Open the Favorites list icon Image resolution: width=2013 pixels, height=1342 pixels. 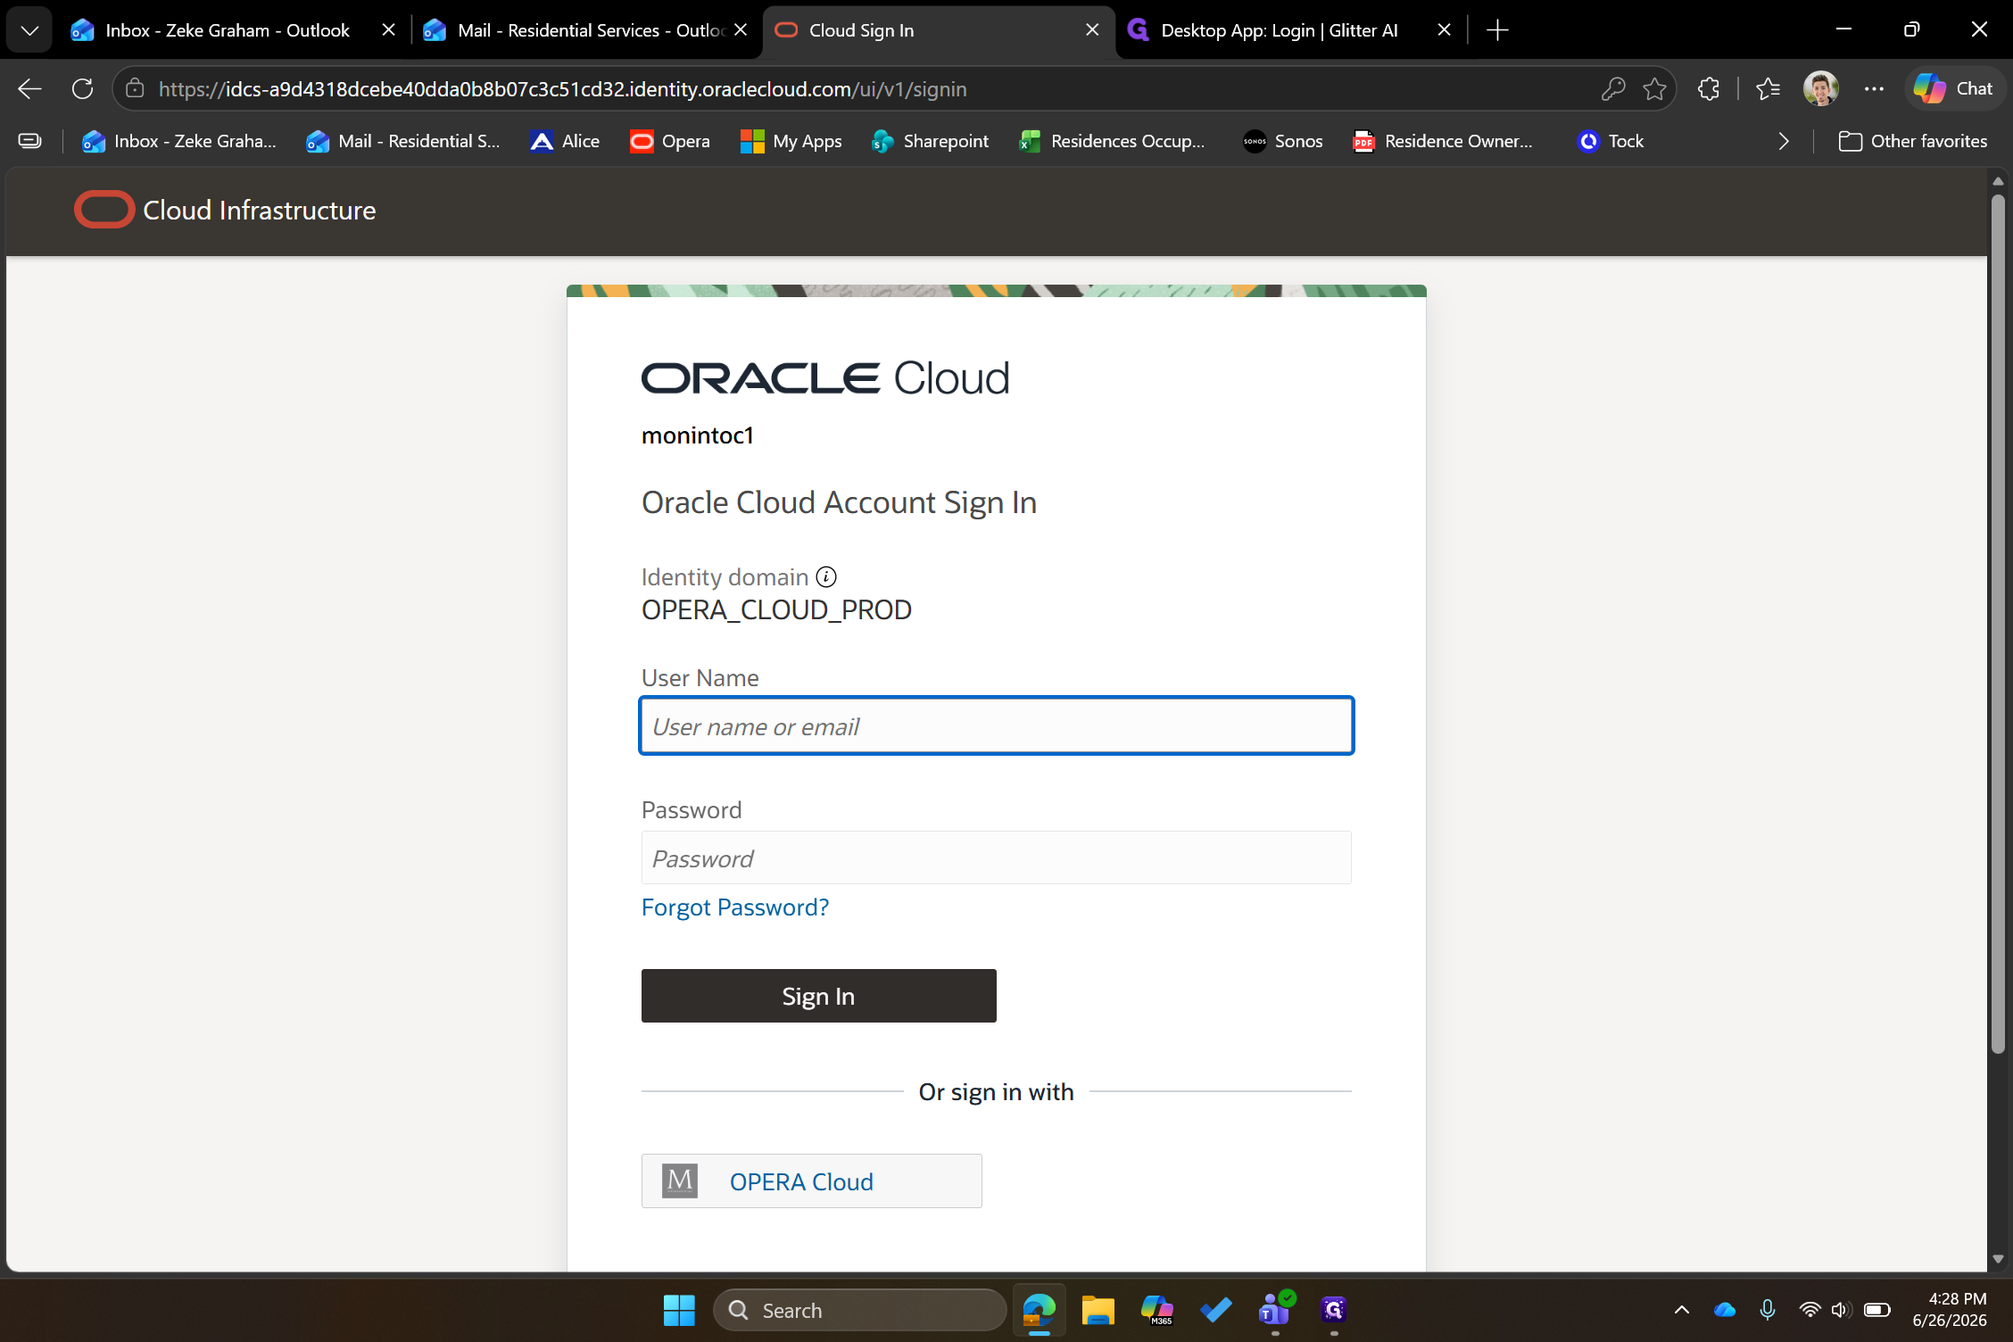(x=1768, y=88)
